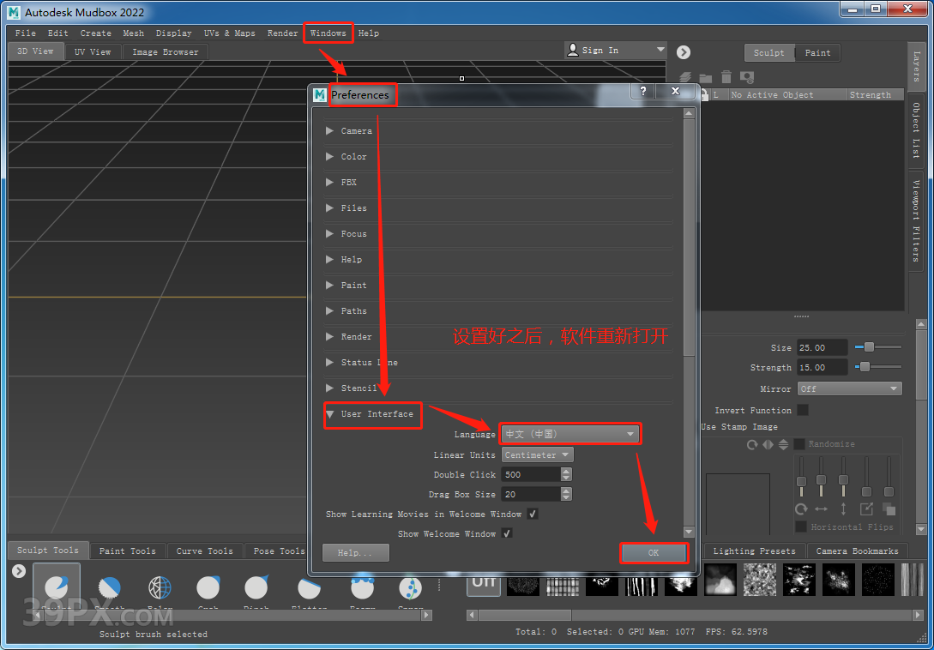The height and width of the screenshot is (650, 934).
Task: Click the Preferences dialog question mark icon
Action: pyautogui.click(x=643, y=91)
